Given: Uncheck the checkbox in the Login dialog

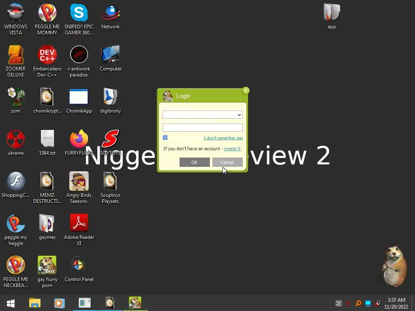Looking at the screenshot, I should [x=165, y=138].
